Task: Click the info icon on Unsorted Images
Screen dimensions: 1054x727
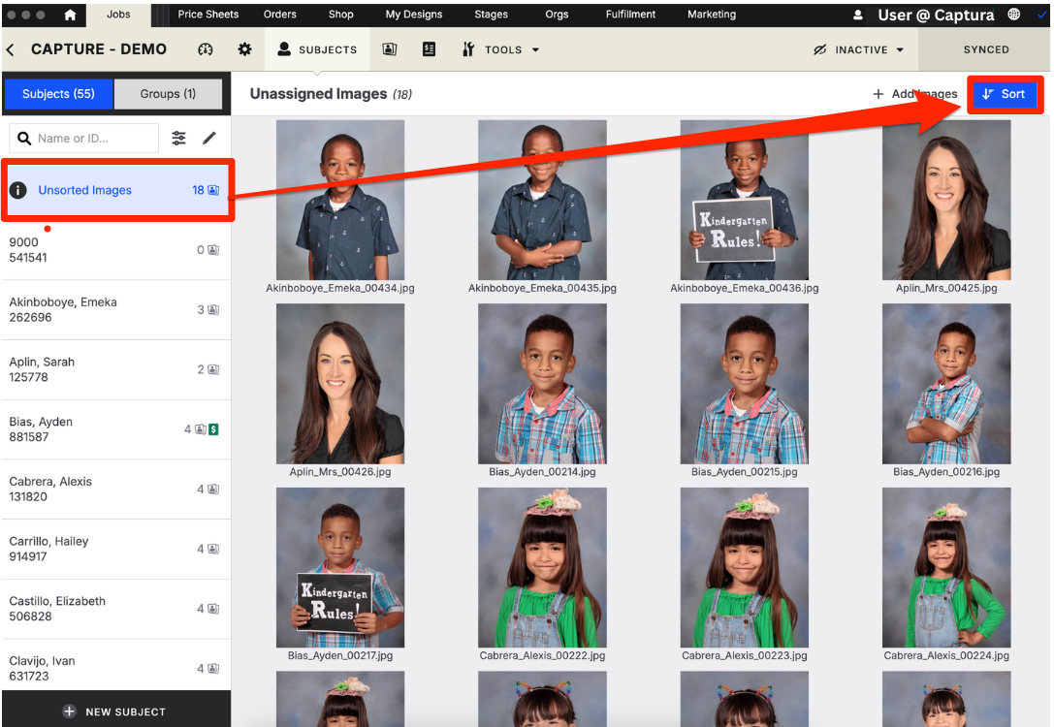Action: tap(18, 190)
